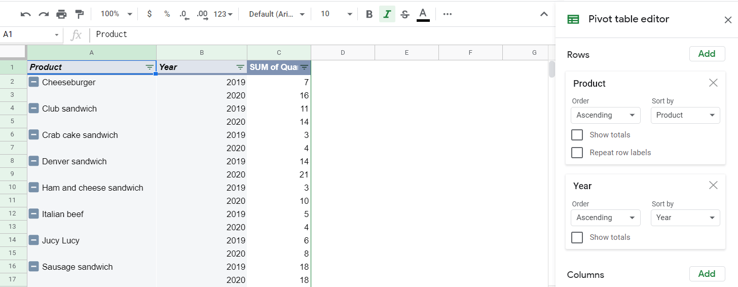Open the 123 number format dropdown

(x=223, y=14)
